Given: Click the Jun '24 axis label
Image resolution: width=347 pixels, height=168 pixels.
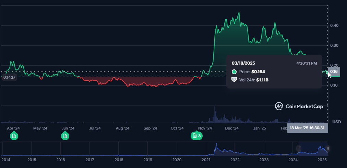Looking at the screenshot, I should (x=68, y=128).
